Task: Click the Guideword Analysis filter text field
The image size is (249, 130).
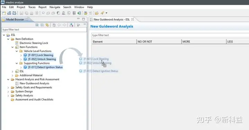Action: (x=170, y=35)
